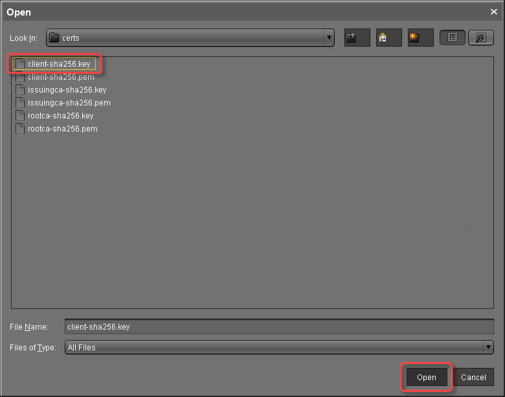Switch to Details view
This screenshot has width=505, height=397.
click(480, 38)
